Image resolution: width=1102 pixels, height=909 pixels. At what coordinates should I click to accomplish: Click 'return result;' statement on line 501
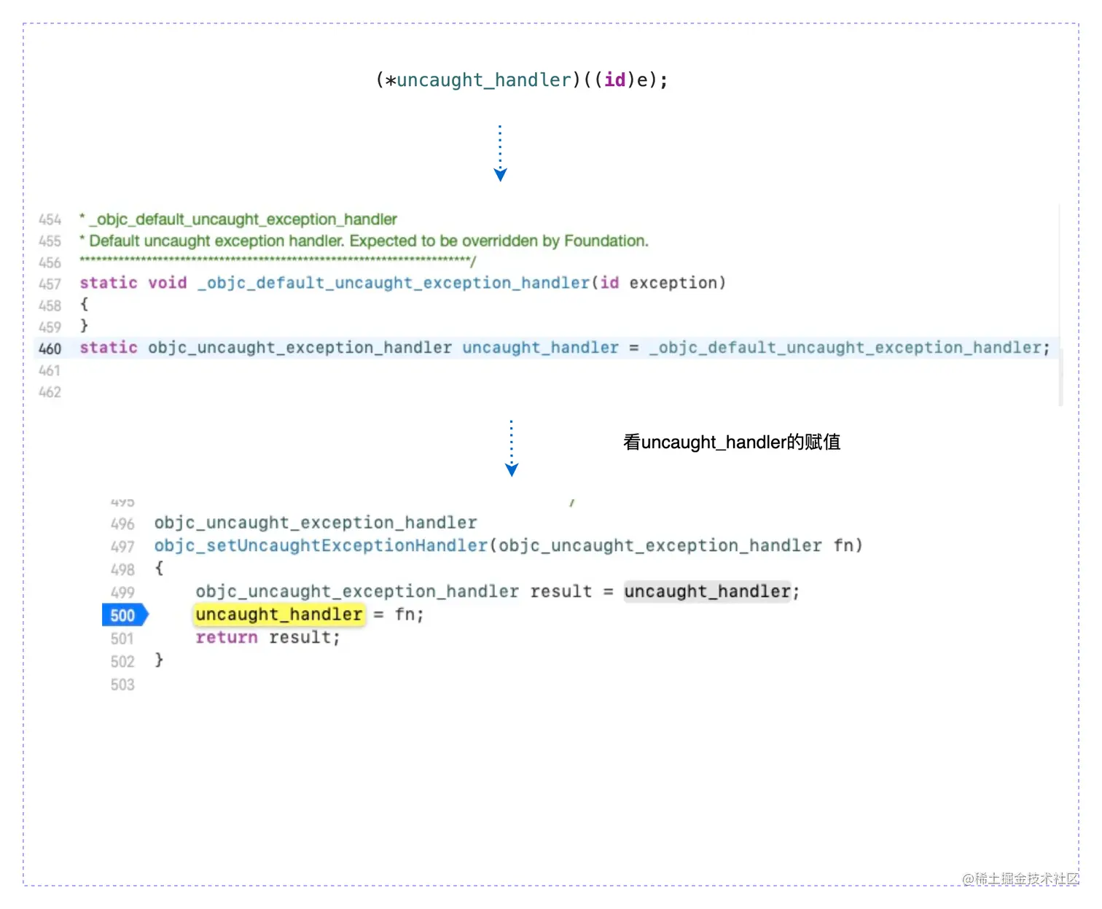[267, 637]
